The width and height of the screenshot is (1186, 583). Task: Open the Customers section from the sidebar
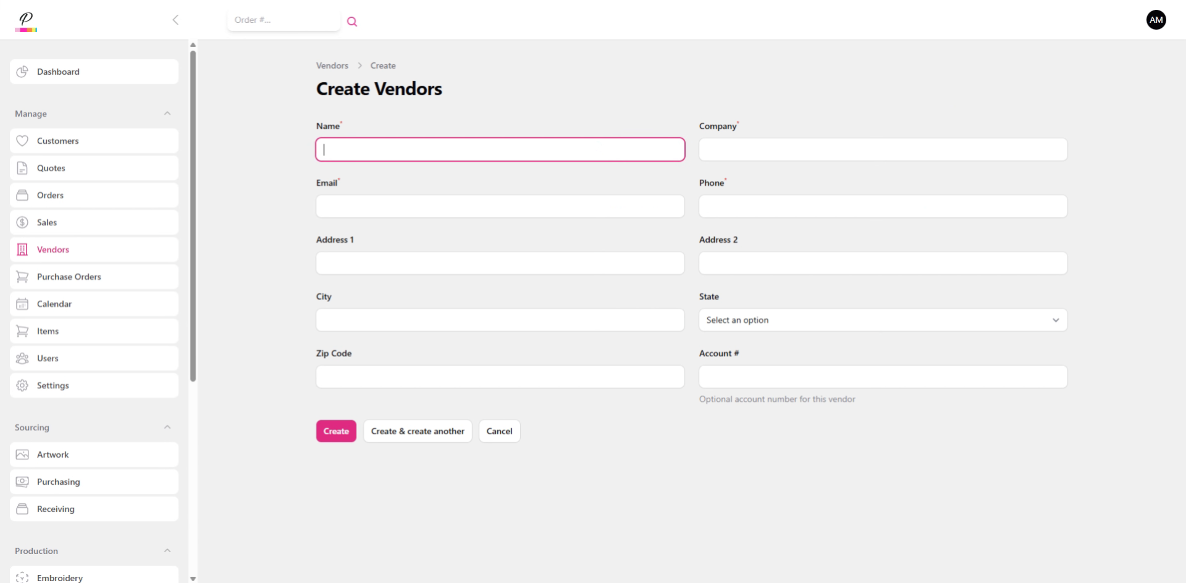click(22, 141)
